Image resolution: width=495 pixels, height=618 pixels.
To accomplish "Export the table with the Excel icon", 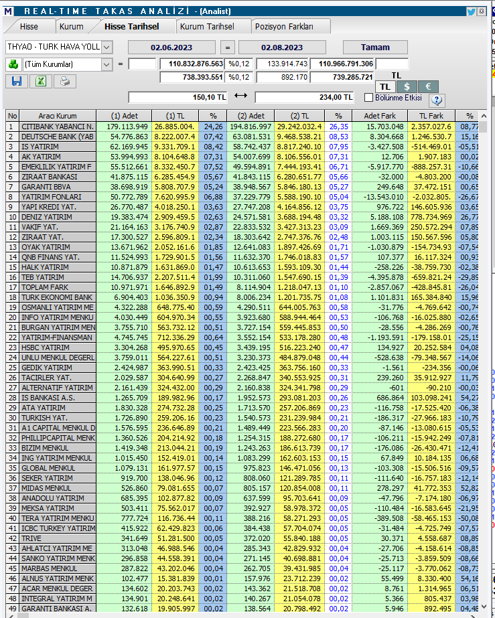I will [x=41, y=81].
